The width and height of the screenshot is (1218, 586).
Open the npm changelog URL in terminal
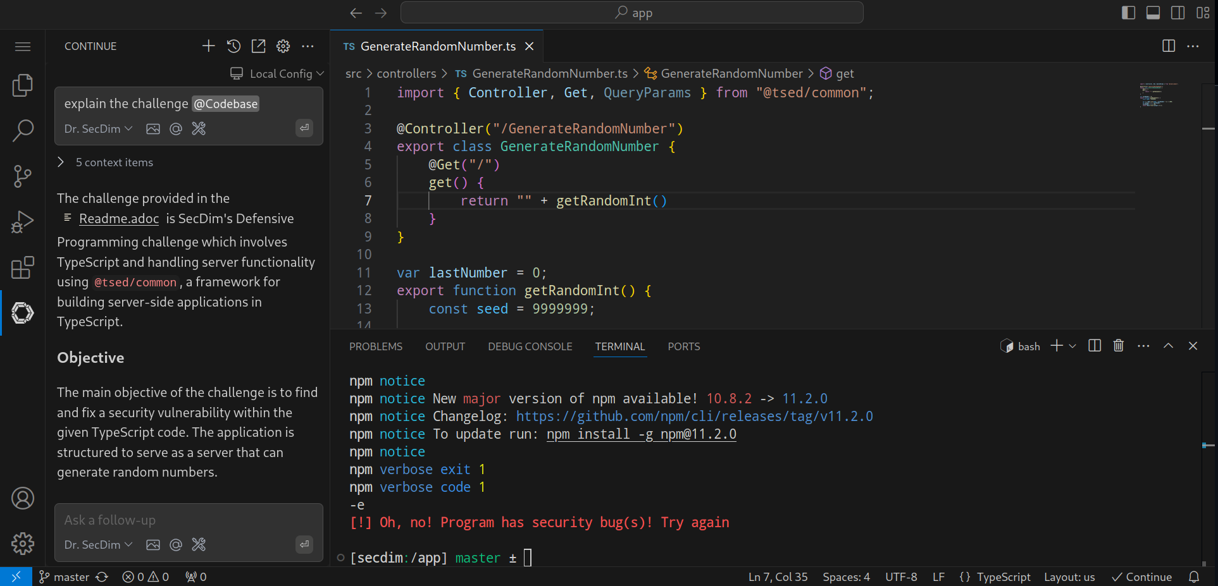point(695,416)
